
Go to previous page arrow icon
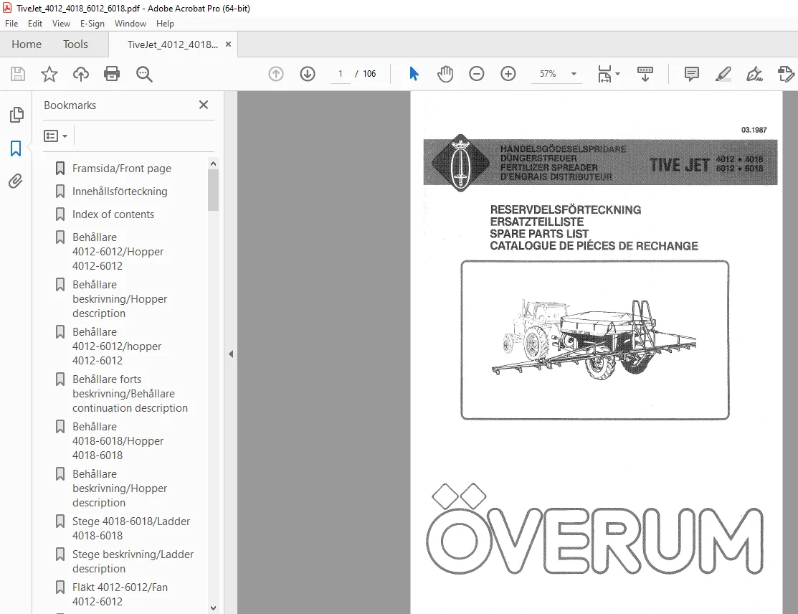coord(276,75)
